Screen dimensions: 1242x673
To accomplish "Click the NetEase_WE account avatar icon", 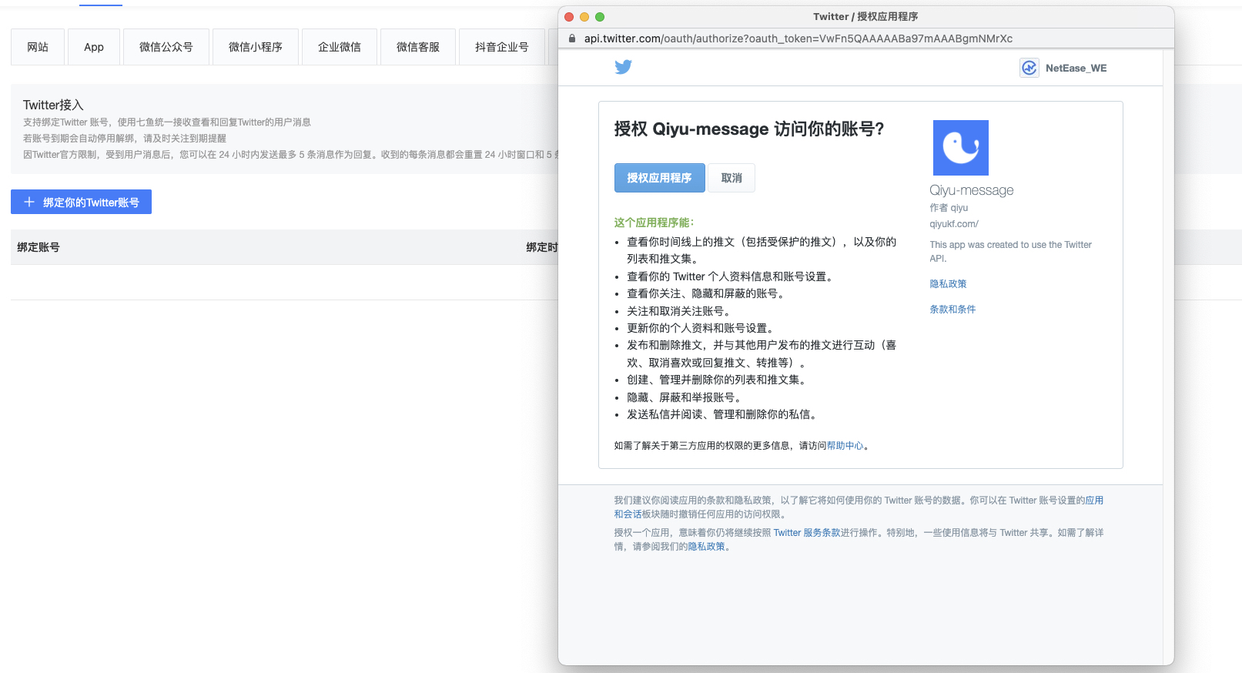I will point(1029,68).
